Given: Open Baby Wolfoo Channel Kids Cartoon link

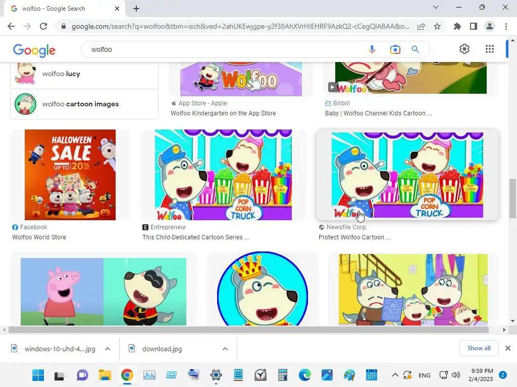Looking at the screenshot, I should [379, 113].
